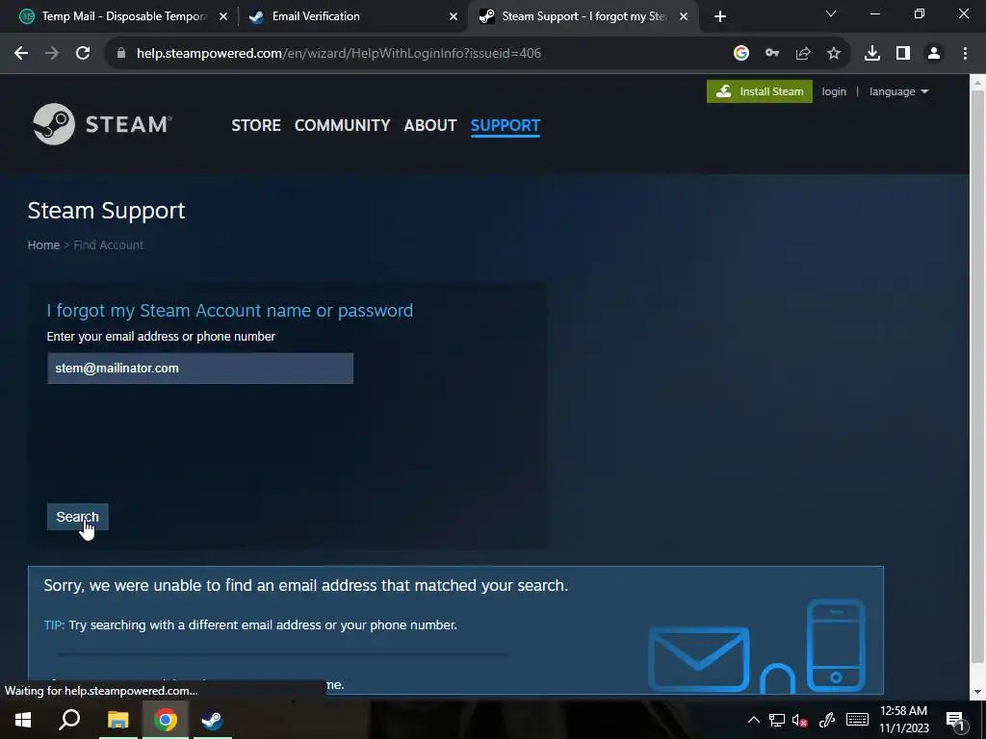Open a new tab with plus button
This screenshot has width=986, height=739.
720,16
